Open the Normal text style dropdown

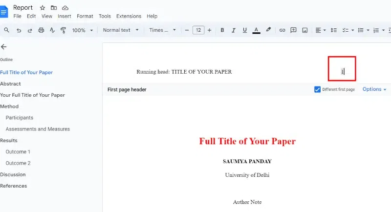[x=121, y=30]
